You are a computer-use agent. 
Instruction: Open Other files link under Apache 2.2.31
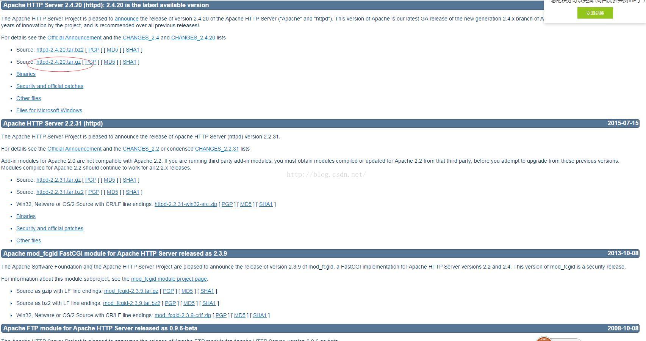click(x=28, y=240)
